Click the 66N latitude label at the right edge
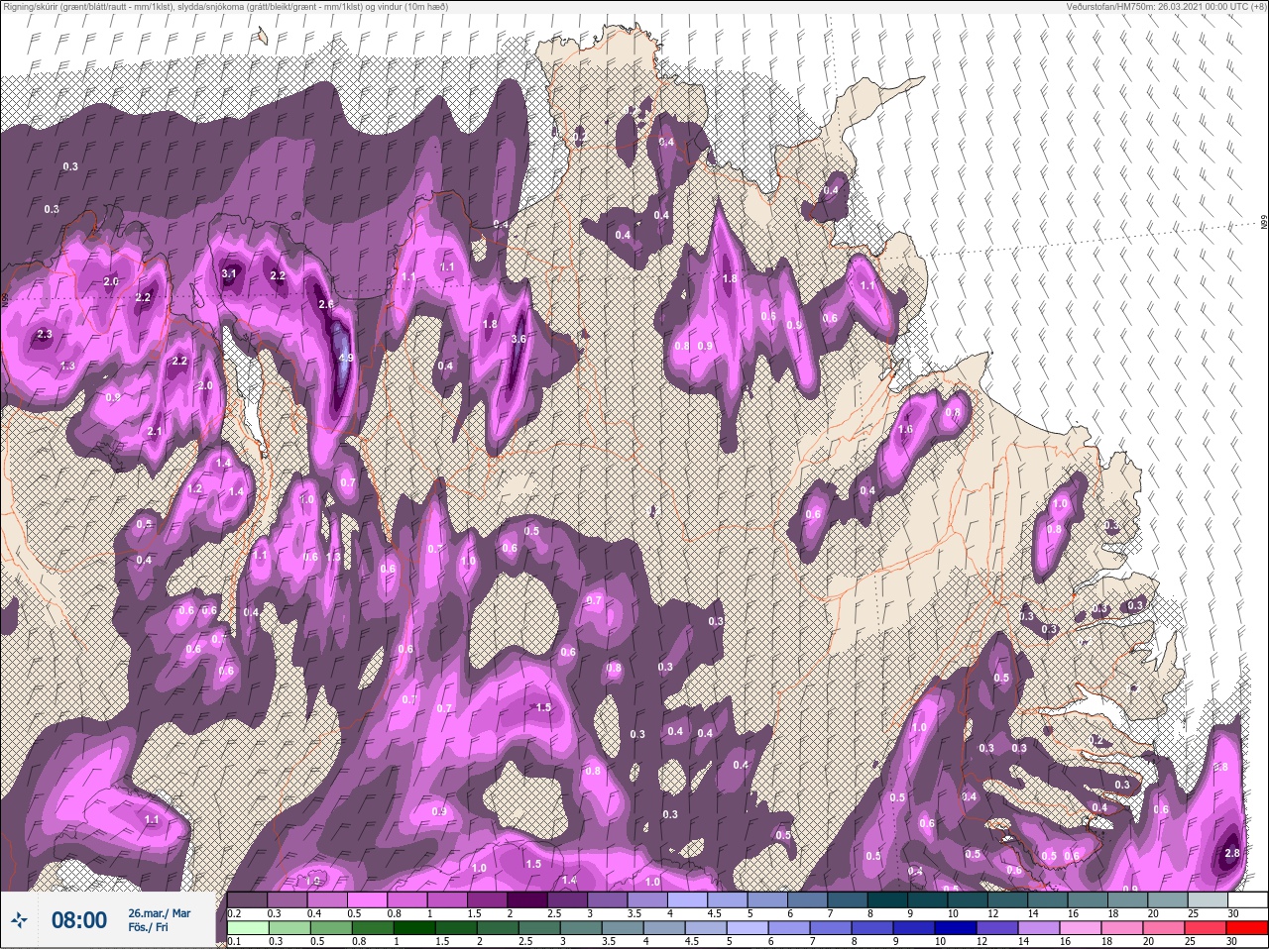 point(1264,223)
